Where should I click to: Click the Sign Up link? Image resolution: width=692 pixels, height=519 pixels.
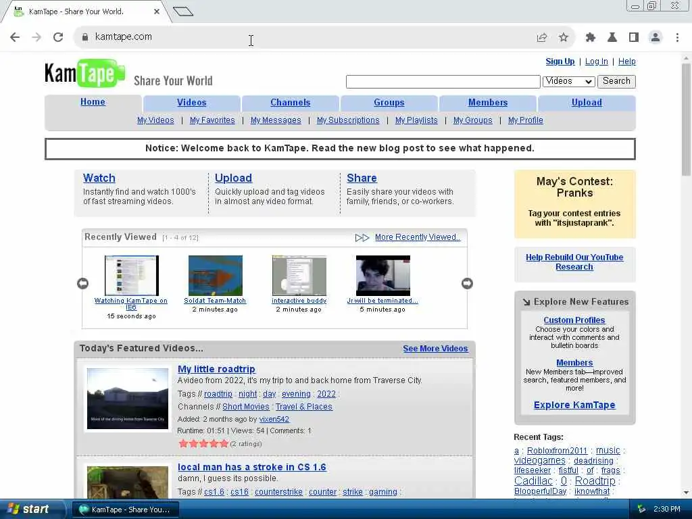[x=560, y=61]
